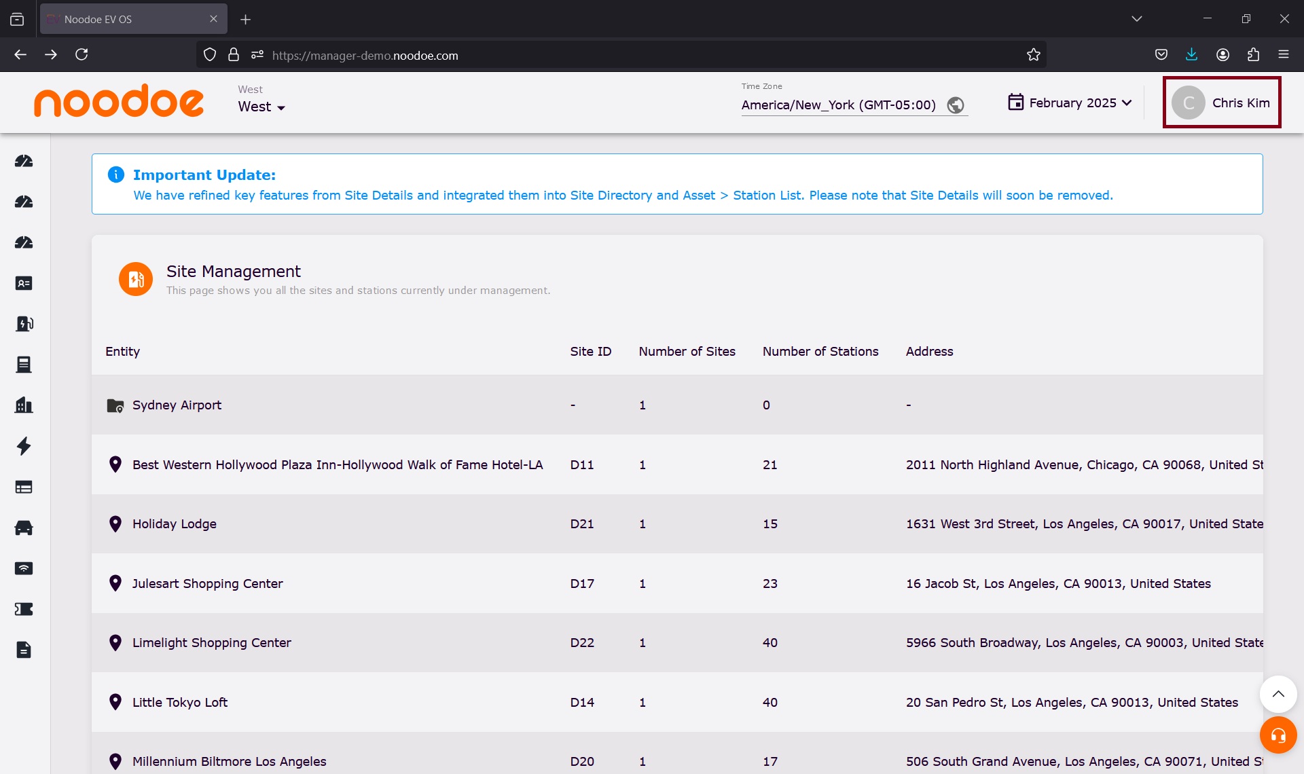Bookmark page with the star icon
The image size is (1304, 774).
(x=1033, y=55)
